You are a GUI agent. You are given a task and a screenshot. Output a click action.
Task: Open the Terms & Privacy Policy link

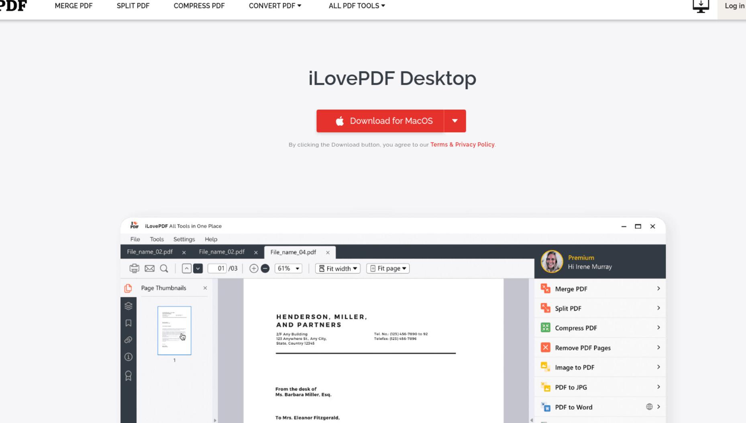pyautogui.click(x=463, y=145)
